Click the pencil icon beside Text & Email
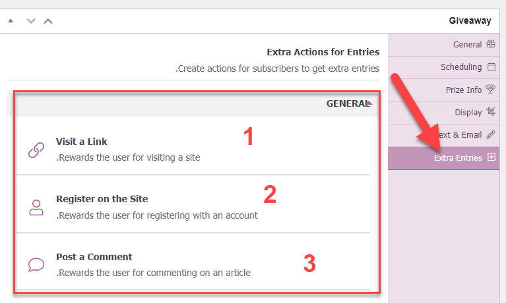This screenshot has height=303, width=506. click(491, 134)
